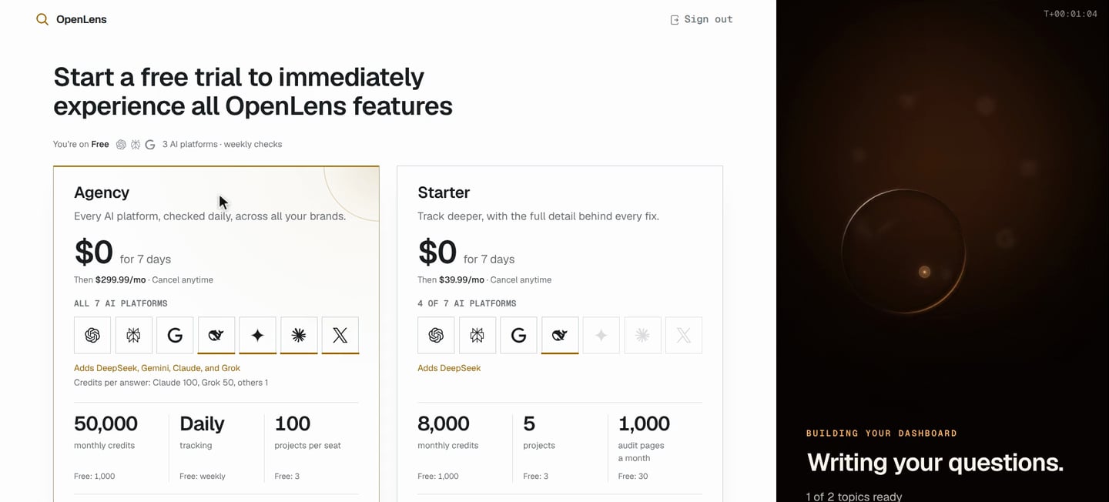Select the Google platform tile in Starter card

coord(518,335)
